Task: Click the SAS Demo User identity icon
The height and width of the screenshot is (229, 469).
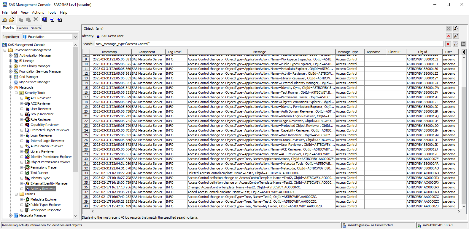Action: coord(98,36)
